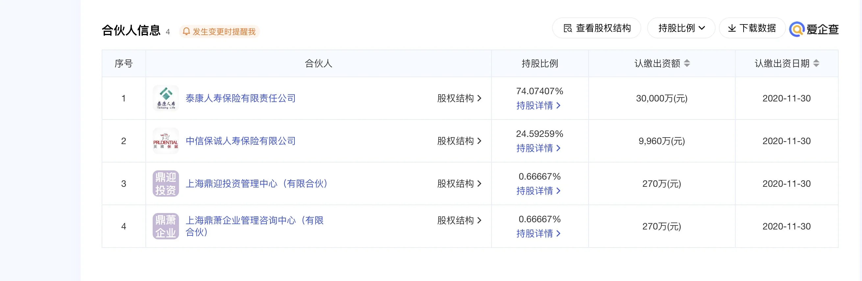Click the 74.07407% percentage value
The image size is (862, 281).
(x=540, y=91)
